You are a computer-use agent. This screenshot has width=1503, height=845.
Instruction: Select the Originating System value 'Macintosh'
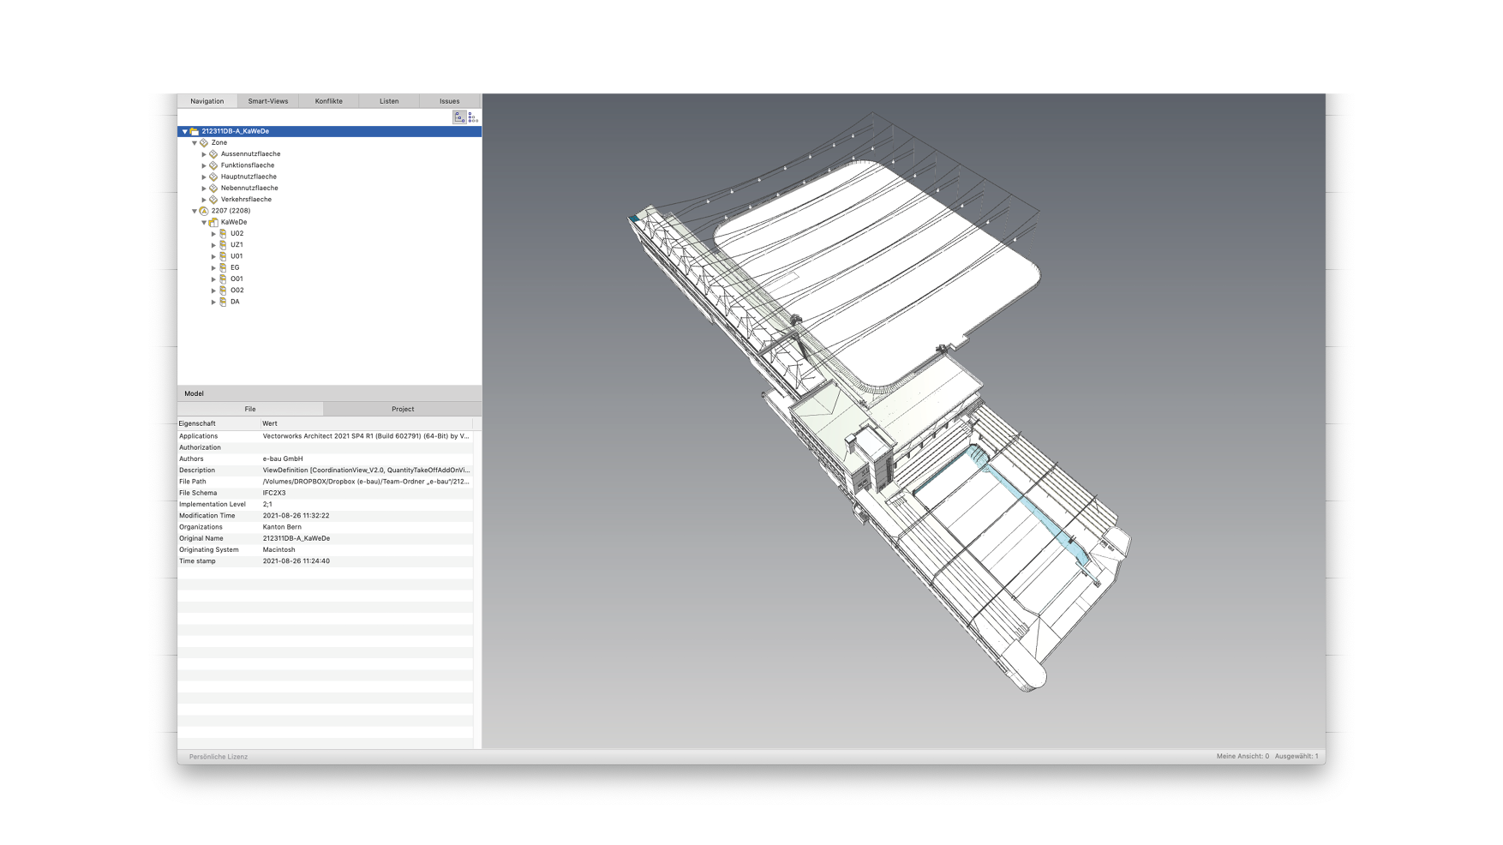(x=278, y=549)
